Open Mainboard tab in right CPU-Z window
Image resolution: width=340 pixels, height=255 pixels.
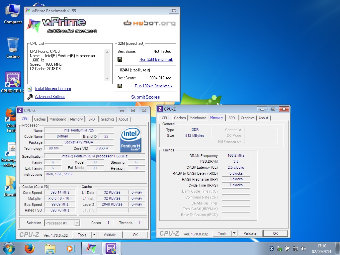[198, 118]
